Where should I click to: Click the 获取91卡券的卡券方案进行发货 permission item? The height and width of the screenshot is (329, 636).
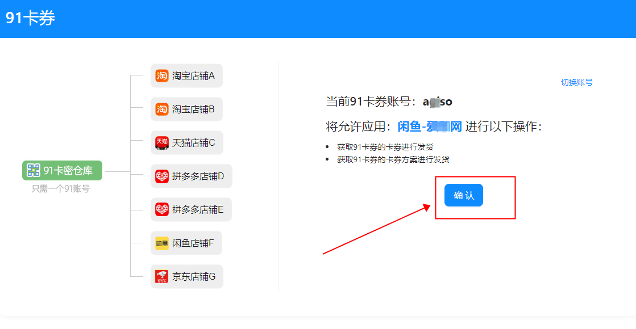click(393, 159)
